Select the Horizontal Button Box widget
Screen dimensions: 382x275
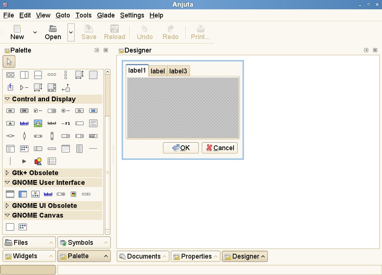coord(52,75)
